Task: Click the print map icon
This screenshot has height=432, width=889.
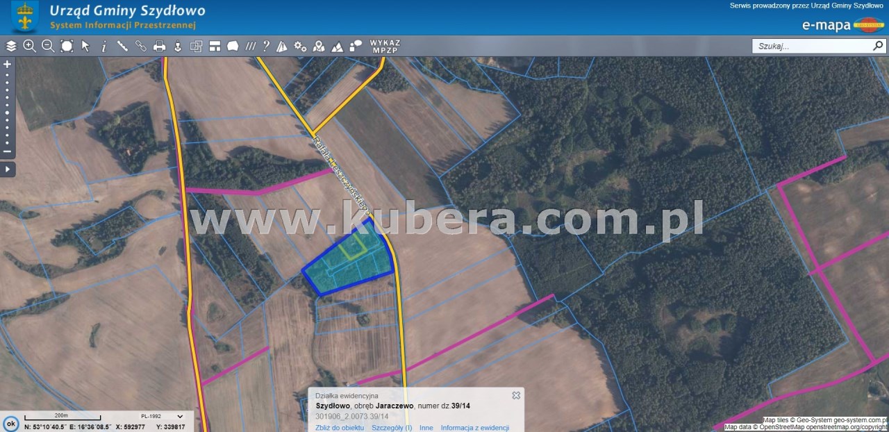Action: (x=159, y=47)
